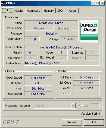Confirm with the OK button
The height and width of the screenshot is (128, 106).
pos(94,122)
